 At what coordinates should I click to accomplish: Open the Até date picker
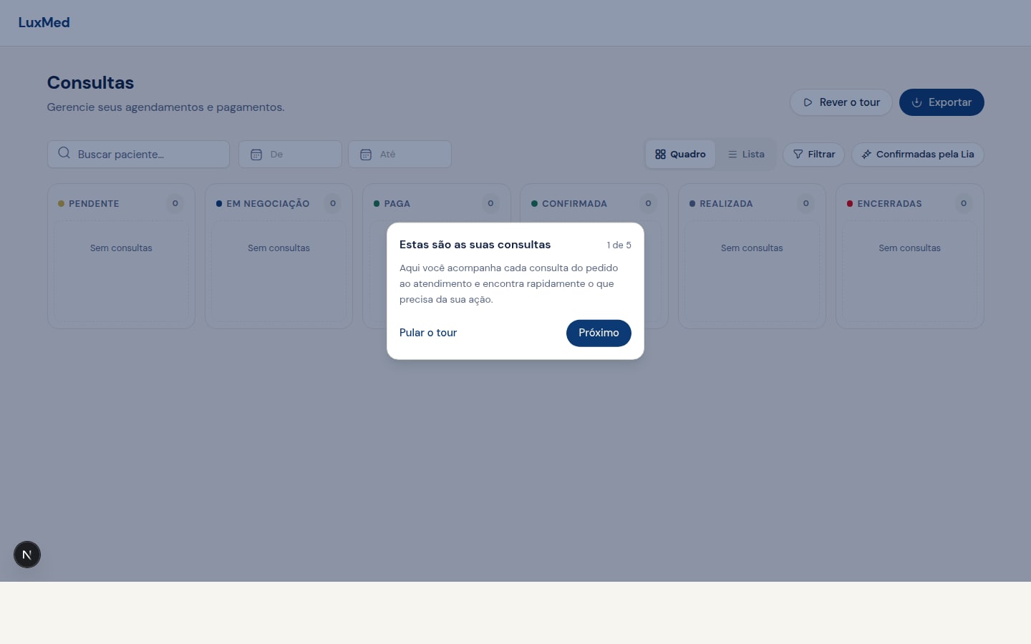click(400, 155)
